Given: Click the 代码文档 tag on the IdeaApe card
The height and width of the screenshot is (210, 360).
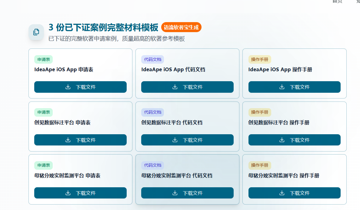Looking at the screenshot, I should [x=153, y=59].
